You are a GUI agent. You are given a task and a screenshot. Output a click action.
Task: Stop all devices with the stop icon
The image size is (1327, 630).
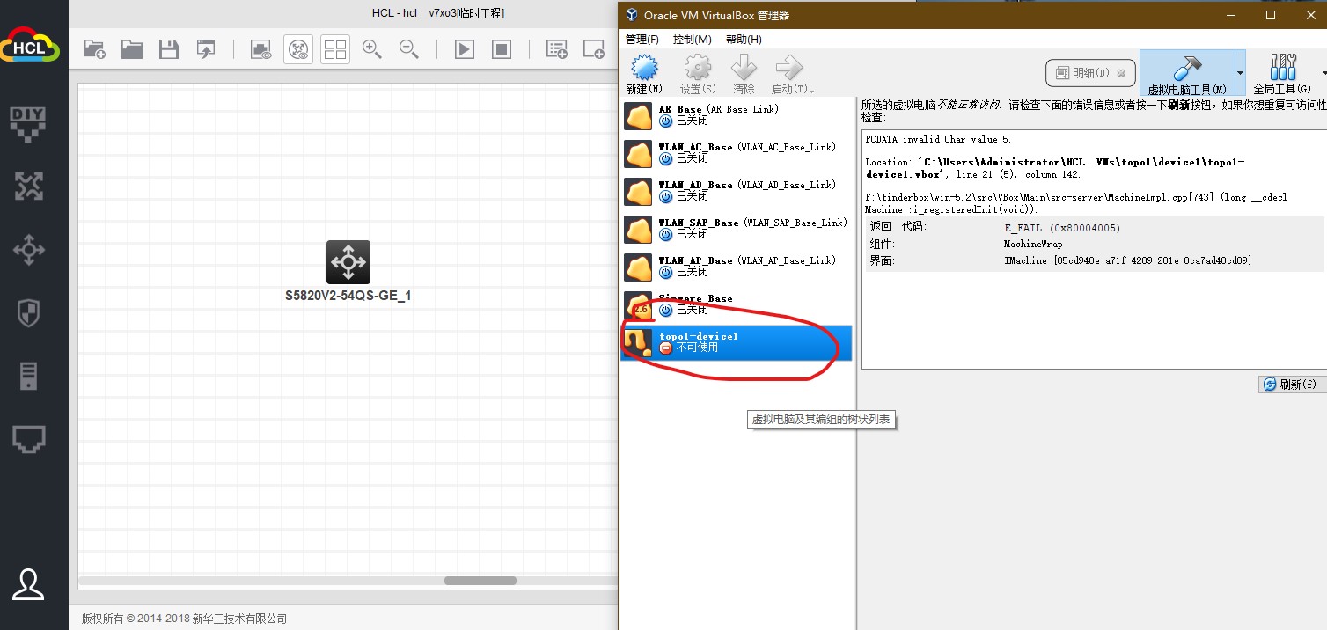[502, 49]
